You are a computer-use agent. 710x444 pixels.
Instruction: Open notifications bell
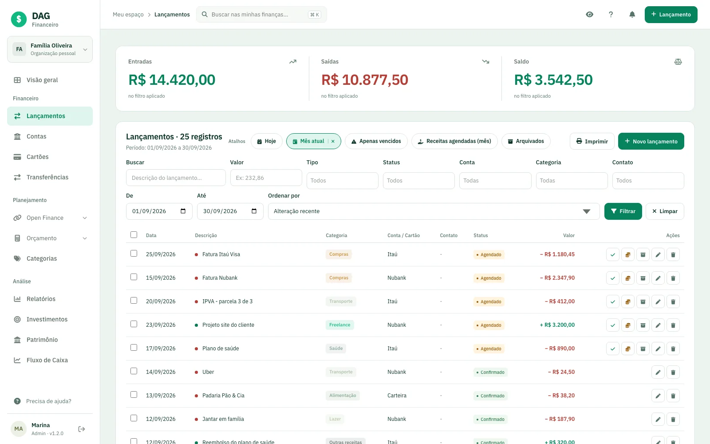coord(632,15)
